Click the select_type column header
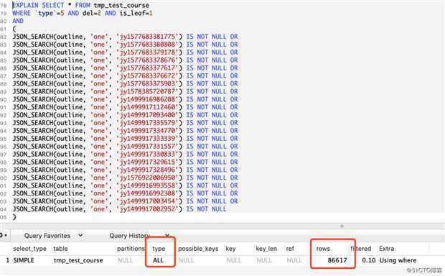445x276 pixels. (x=29, y=249)
